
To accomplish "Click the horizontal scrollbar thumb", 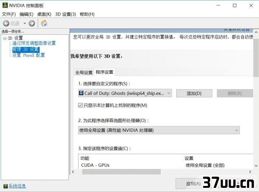I will point(121,172).
